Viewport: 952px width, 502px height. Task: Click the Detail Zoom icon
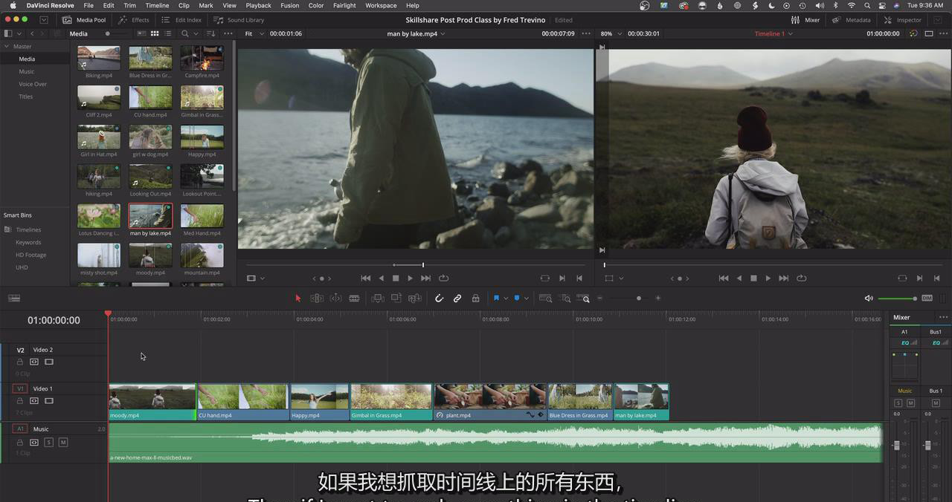tap(565, 299)
